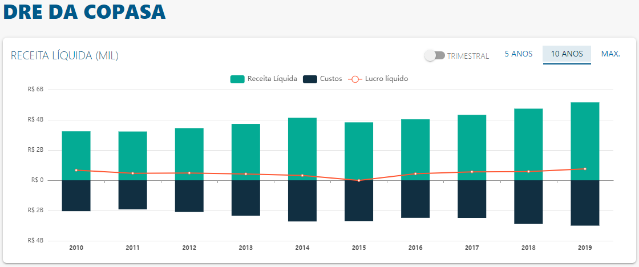This screenshot has width=639, height=267.
Task: Click the 2012 Receita Líquida green bar
Action: point(189,154)
